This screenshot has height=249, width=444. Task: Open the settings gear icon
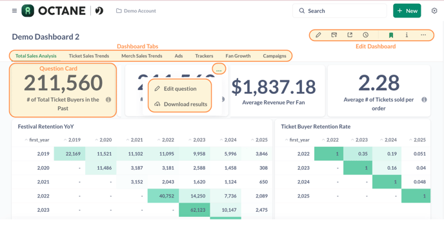point(434,11)
